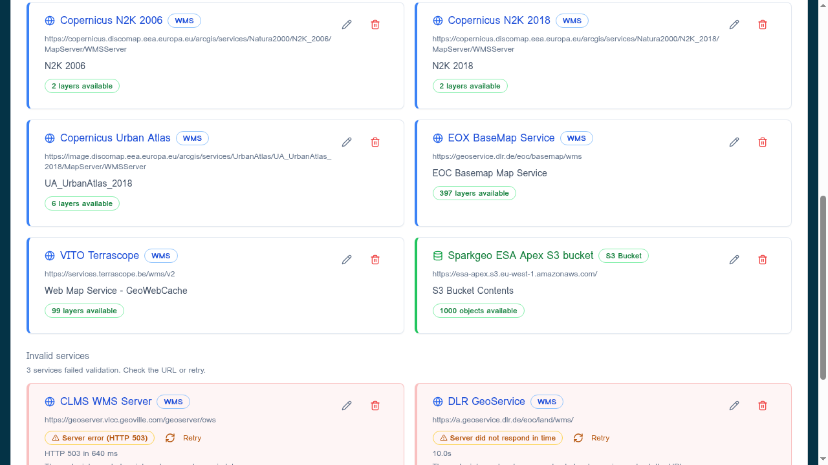Edit the EOX BaseMap Service entry

pos(734,142)
